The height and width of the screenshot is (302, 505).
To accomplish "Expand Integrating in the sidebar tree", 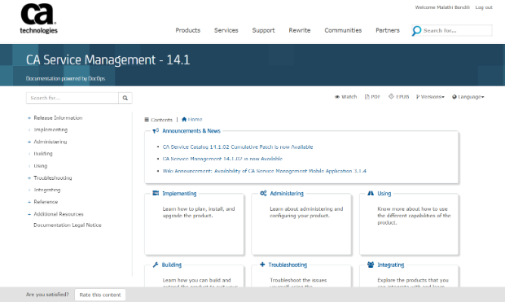I will coord(29,190).
